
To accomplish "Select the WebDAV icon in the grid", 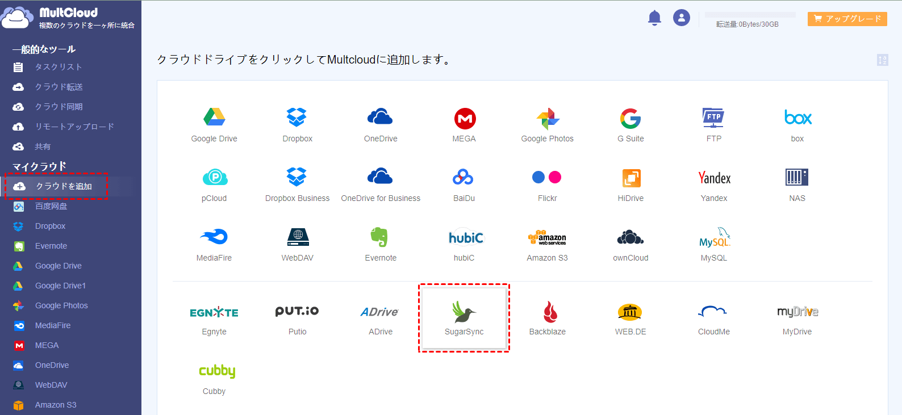I will pyautogui.click(x=297, y=244).
